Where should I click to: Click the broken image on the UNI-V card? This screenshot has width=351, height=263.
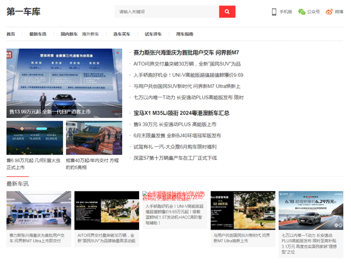[x=174, y=196]
